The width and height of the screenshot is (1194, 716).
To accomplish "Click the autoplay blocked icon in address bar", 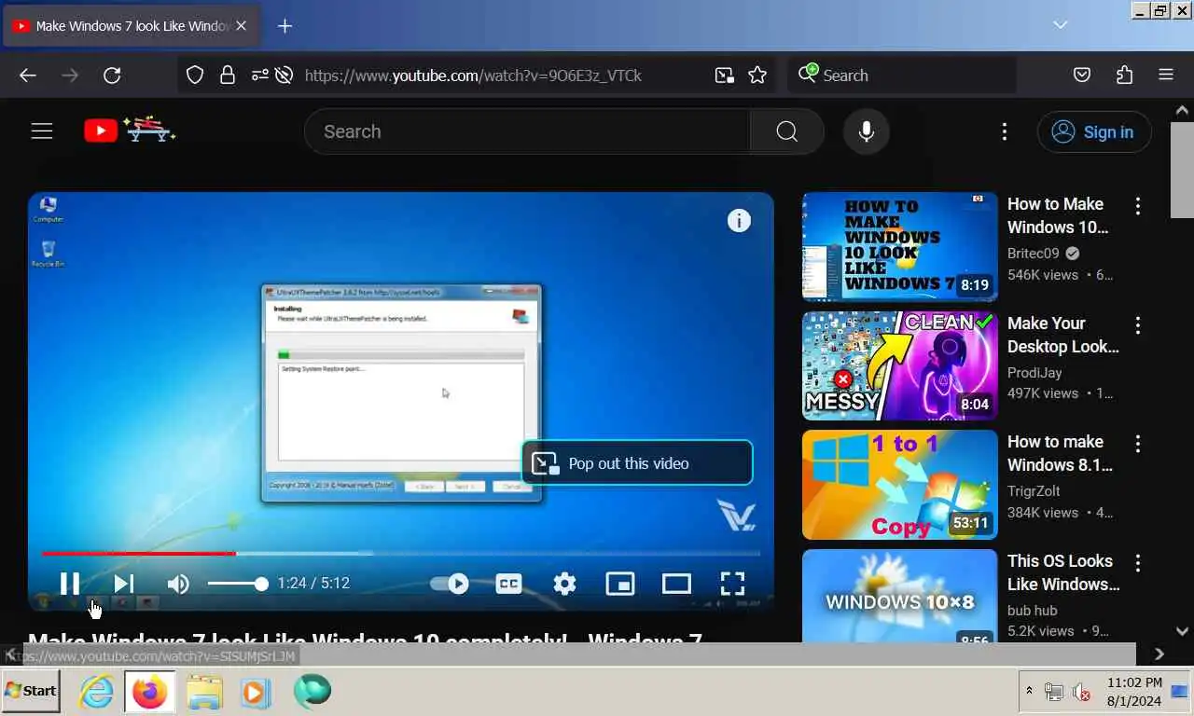I will point(285,76).
